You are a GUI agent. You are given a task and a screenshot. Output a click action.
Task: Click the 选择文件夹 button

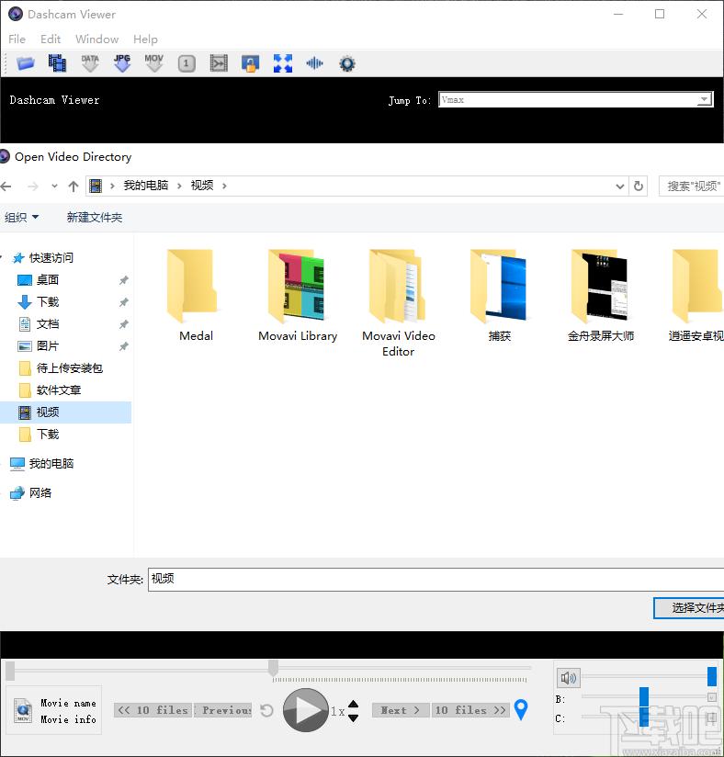tap(689, 608)
